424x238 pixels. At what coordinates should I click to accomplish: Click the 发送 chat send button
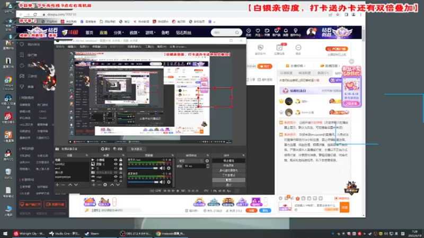click(x=344, y=207)
